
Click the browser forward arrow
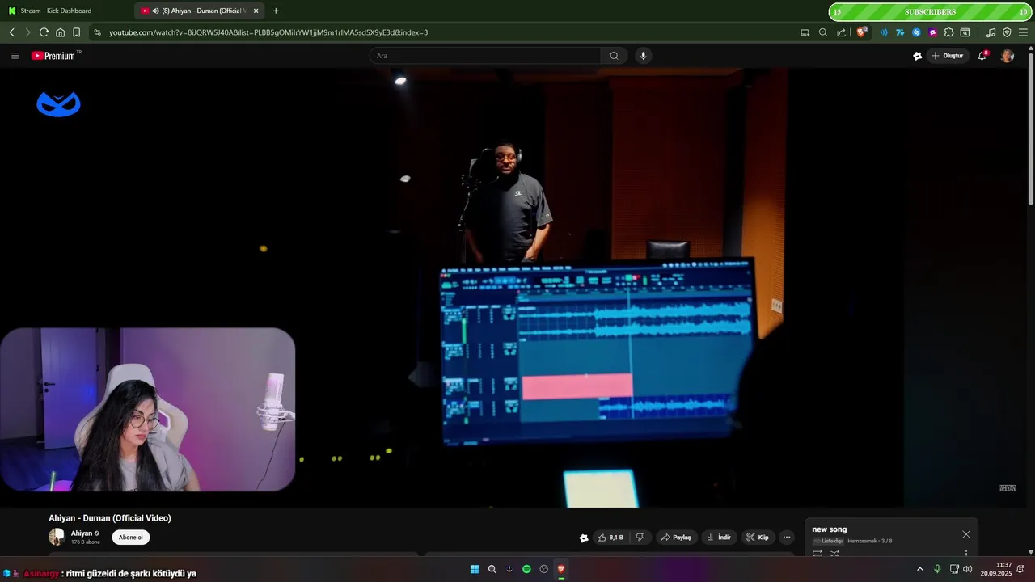[27, 32]
